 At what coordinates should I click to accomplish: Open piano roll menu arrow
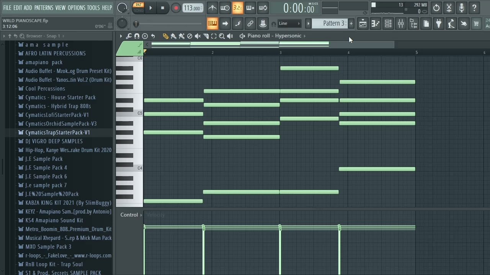[x=121, y=36]
